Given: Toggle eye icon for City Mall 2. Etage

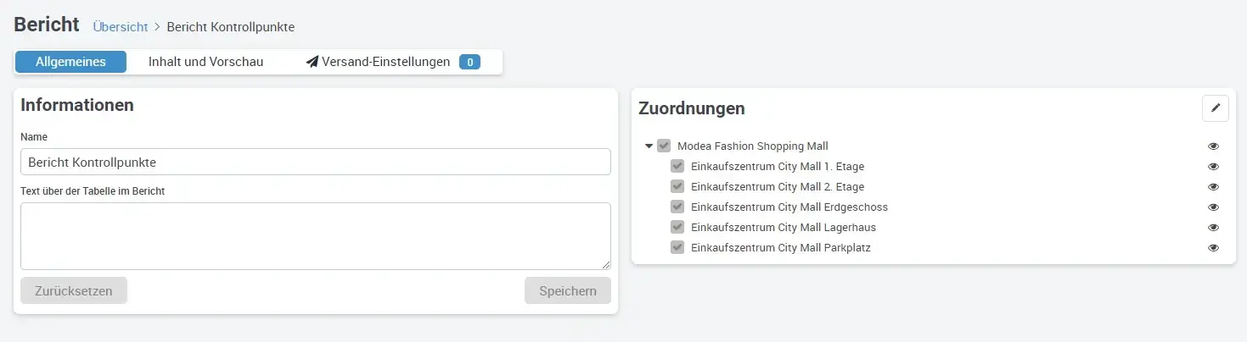Looking at the screenshot, I should [1213, 187].
